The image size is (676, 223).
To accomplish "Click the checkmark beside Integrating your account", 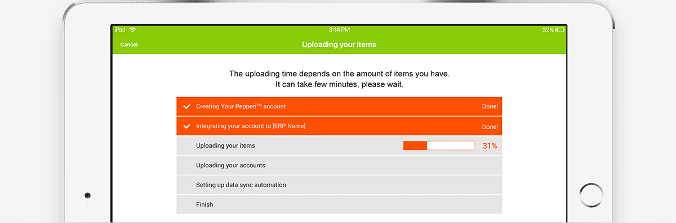I will pyautogui.click(x=187, y=126).
